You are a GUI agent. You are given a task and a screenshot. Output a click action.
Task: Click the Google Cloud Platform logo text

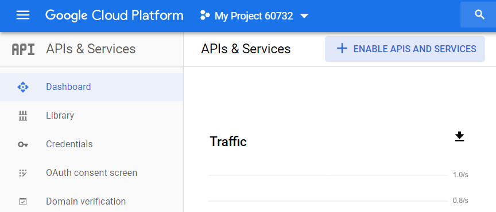click(114, 15)
